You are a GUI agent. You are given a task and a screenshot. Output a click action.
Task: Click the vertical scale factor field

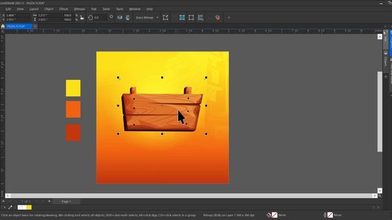tap(68, 20)
